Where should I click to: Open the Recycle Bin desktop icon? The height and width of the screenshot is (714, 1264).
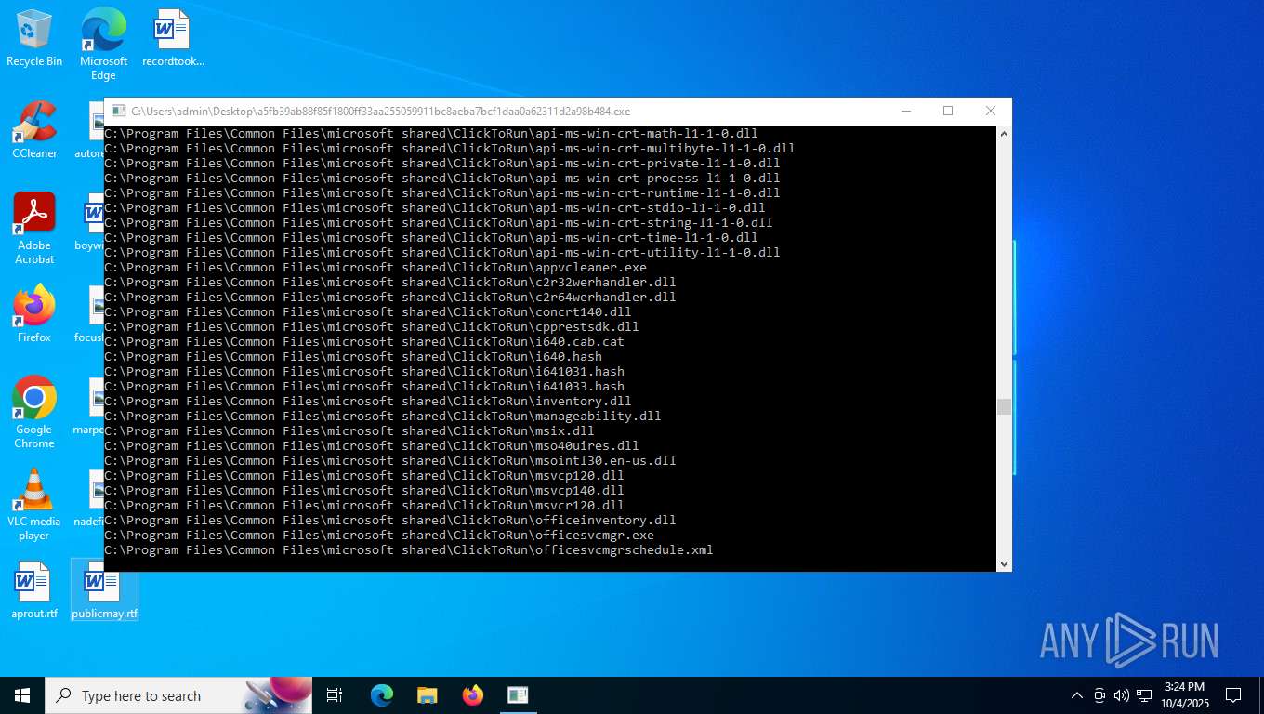pos(34,39)
